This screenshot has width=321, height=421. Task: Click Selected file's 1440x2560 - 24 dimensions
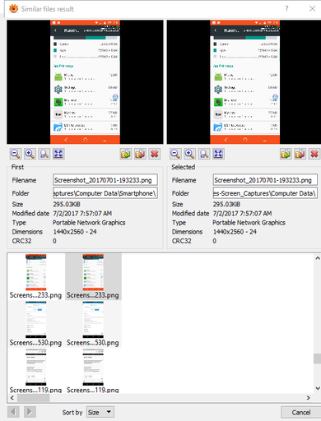point(235,232)
